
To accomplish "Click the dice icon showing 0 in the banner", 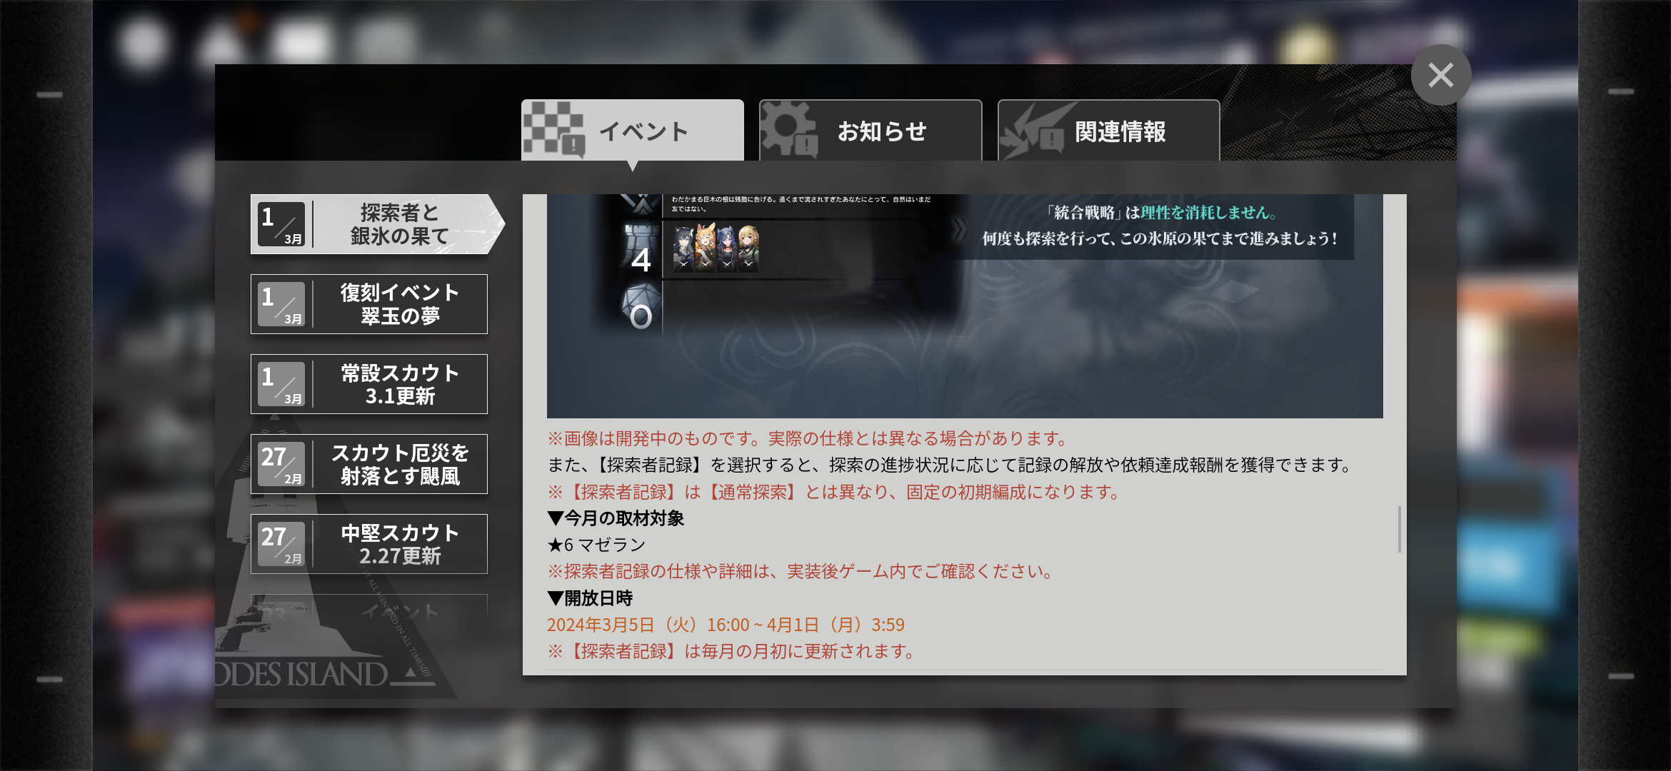I will pos(640,307).
